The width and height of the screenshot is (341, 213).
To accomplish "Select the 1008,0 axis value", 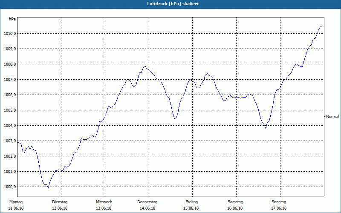I will (x=10, y=64).
